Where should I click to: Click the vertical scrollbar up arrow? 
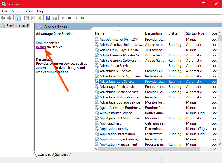click(220, 33)
